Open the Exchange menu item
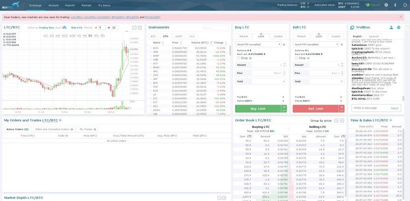 pyautogui.click(x=36, y=5)
